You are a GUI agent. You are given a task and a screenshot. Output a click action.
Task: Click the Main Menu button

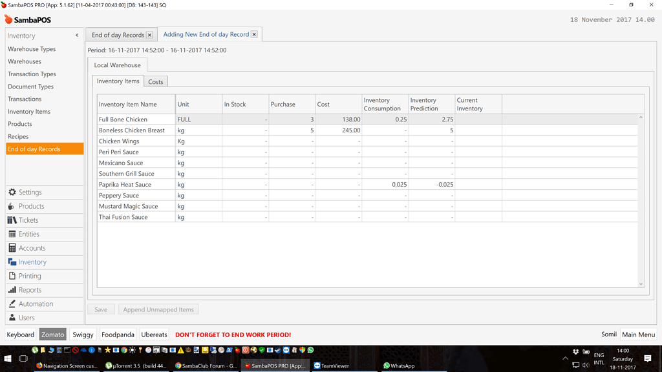point(638,335)
